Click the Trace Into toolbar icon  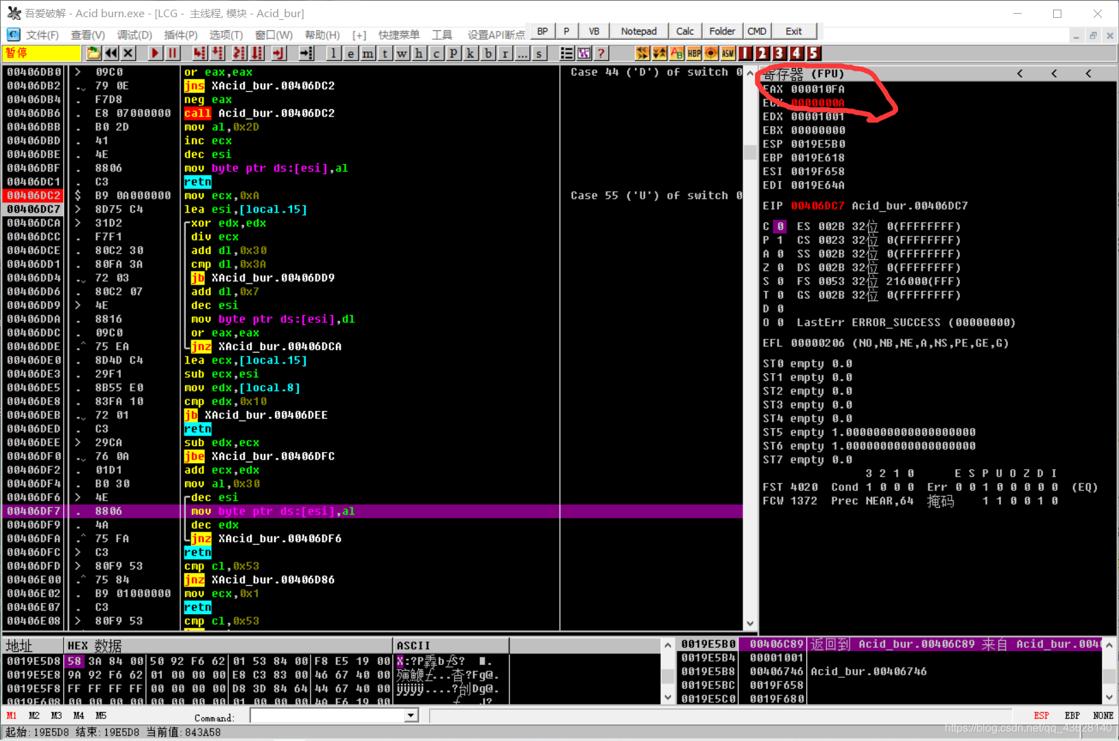pos(239,53)
